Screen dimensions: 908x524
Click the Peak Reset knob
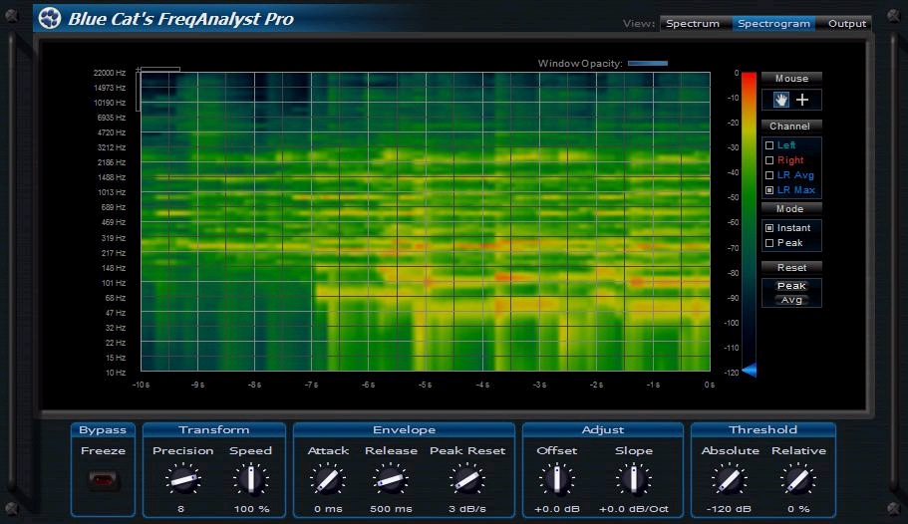pos(466,480)
